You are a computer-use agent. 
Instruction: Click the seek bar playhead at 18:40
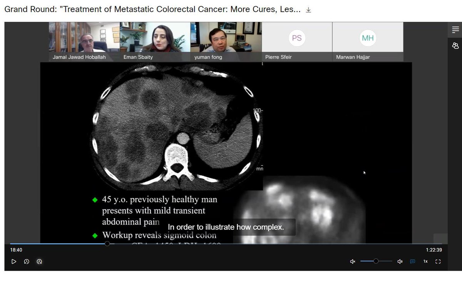coord(107,244)
